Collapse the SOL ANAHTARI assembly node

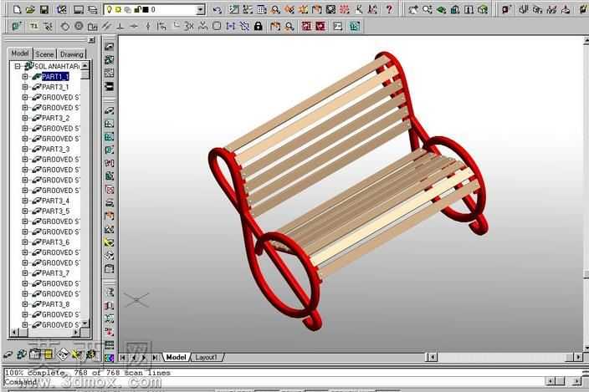pyautogui.click(x=17, y=66)
